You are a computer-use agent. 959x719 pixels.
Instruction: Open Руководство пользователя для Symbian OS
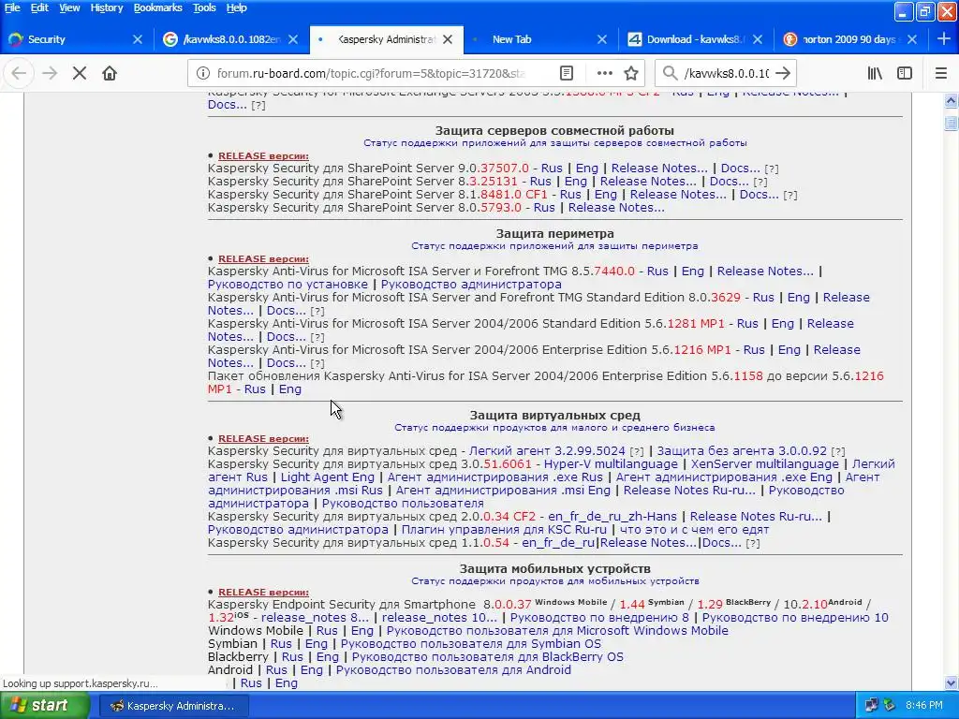pos(471,644)
